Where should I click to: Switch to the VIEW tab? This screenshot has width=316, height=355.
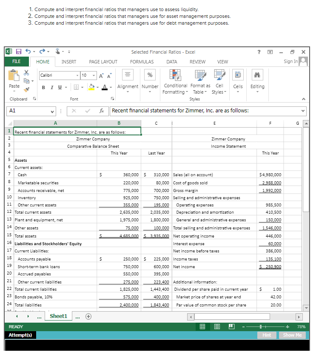click(x=222, y=62)
